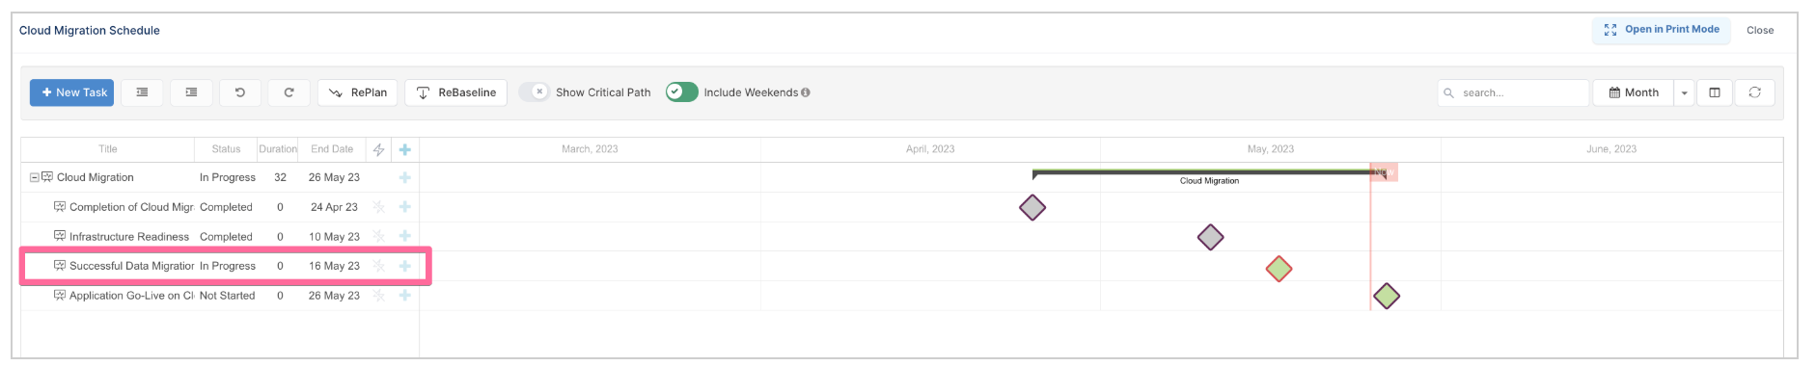Undo the last schedule change
The width and height of the screenshot is (1816, 366).
tap(240, 92)
